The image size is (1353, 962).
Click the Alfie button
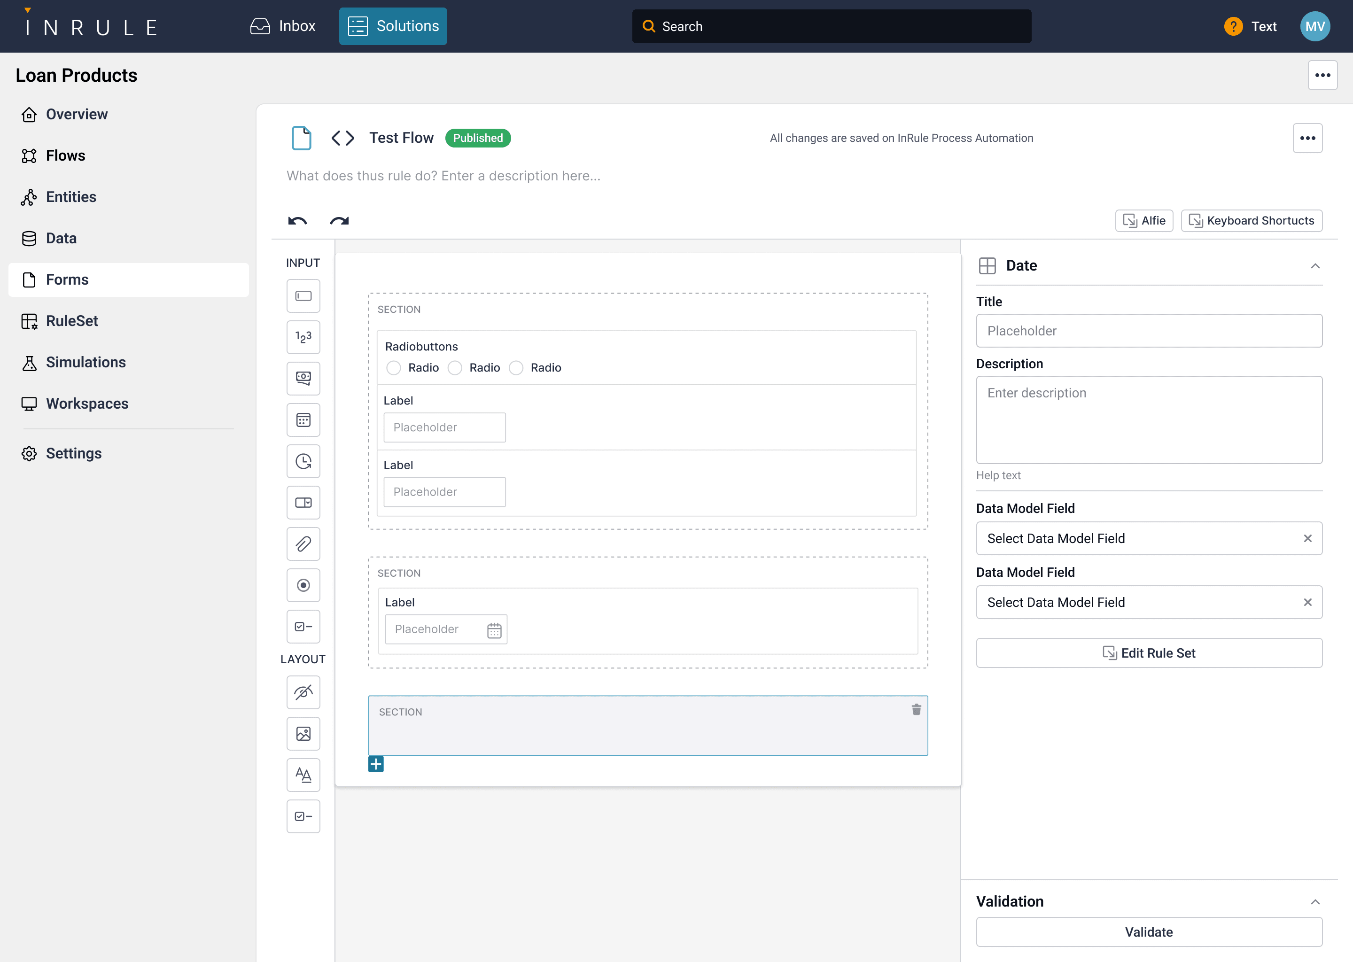[x=1144, y=221]
